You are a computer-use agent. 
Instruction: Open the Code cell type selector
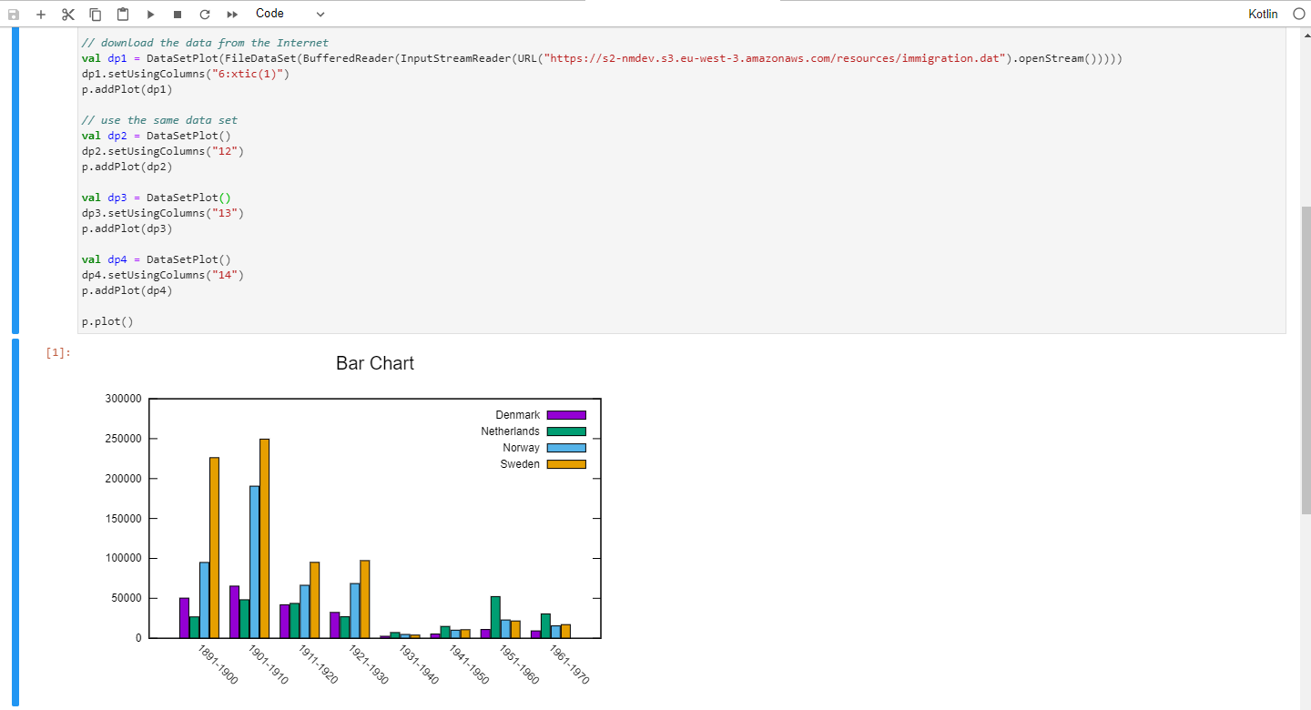(269, 14)
